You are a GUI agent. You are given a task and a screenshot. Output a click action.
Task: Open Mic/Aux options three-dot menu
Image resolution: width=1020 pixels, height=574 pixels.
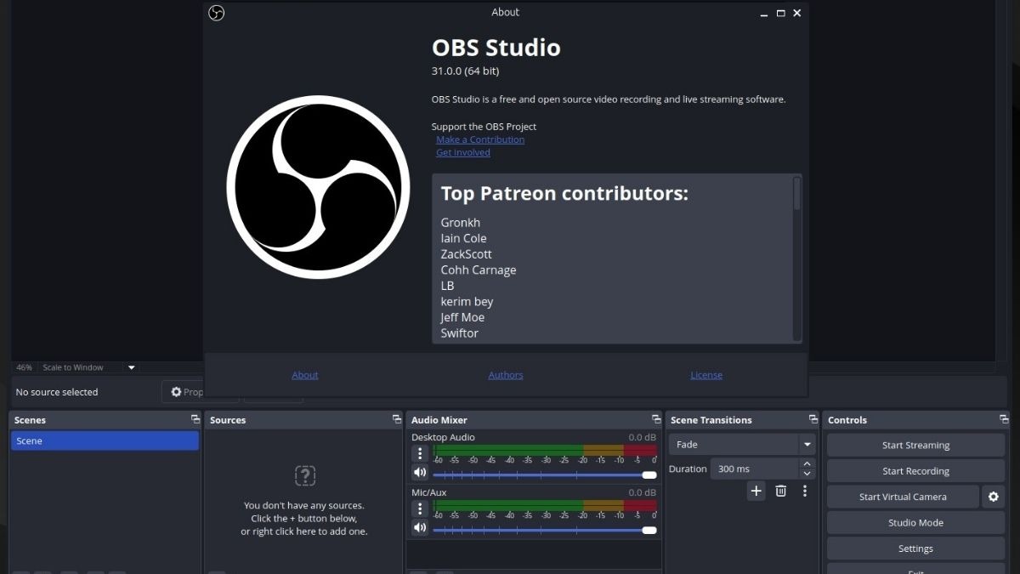pyautogui.click(x=420, y=509)
